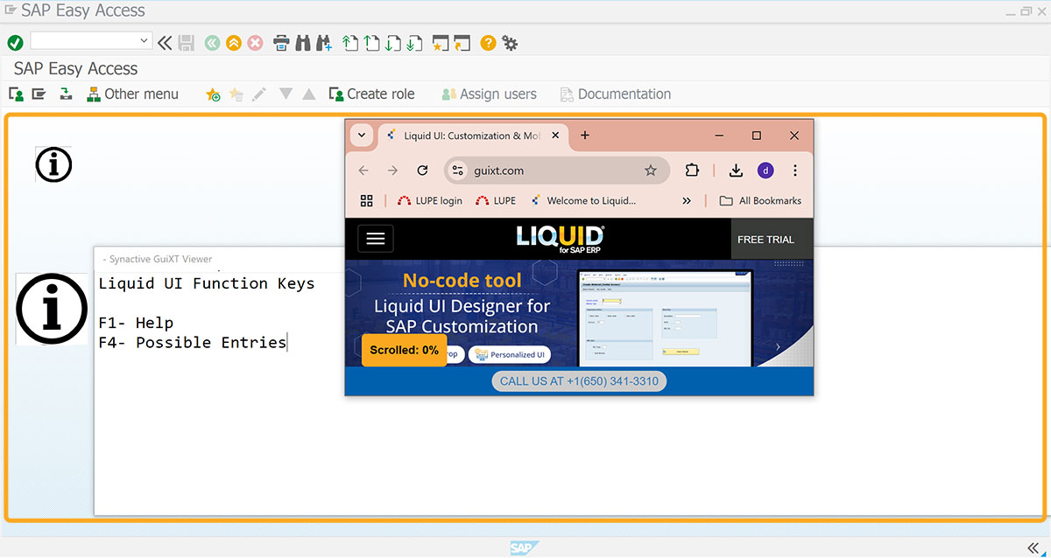Click the Find binoculars icon

[x=303, y=42]
